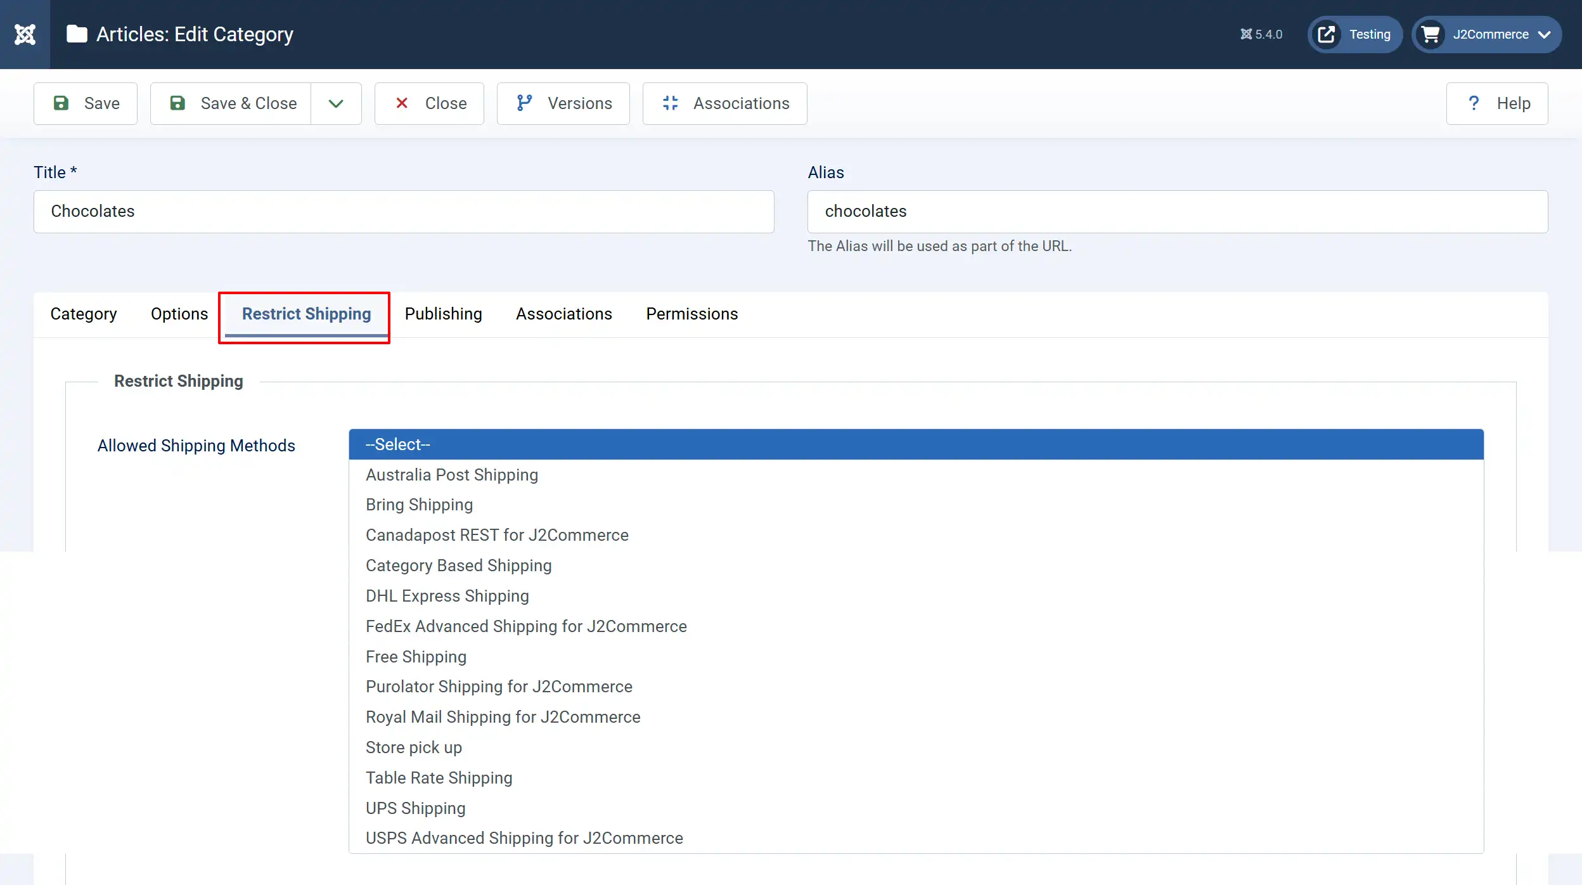
Task: Click the floppy disk icon on Save
Action: click(x=61, y=103)
